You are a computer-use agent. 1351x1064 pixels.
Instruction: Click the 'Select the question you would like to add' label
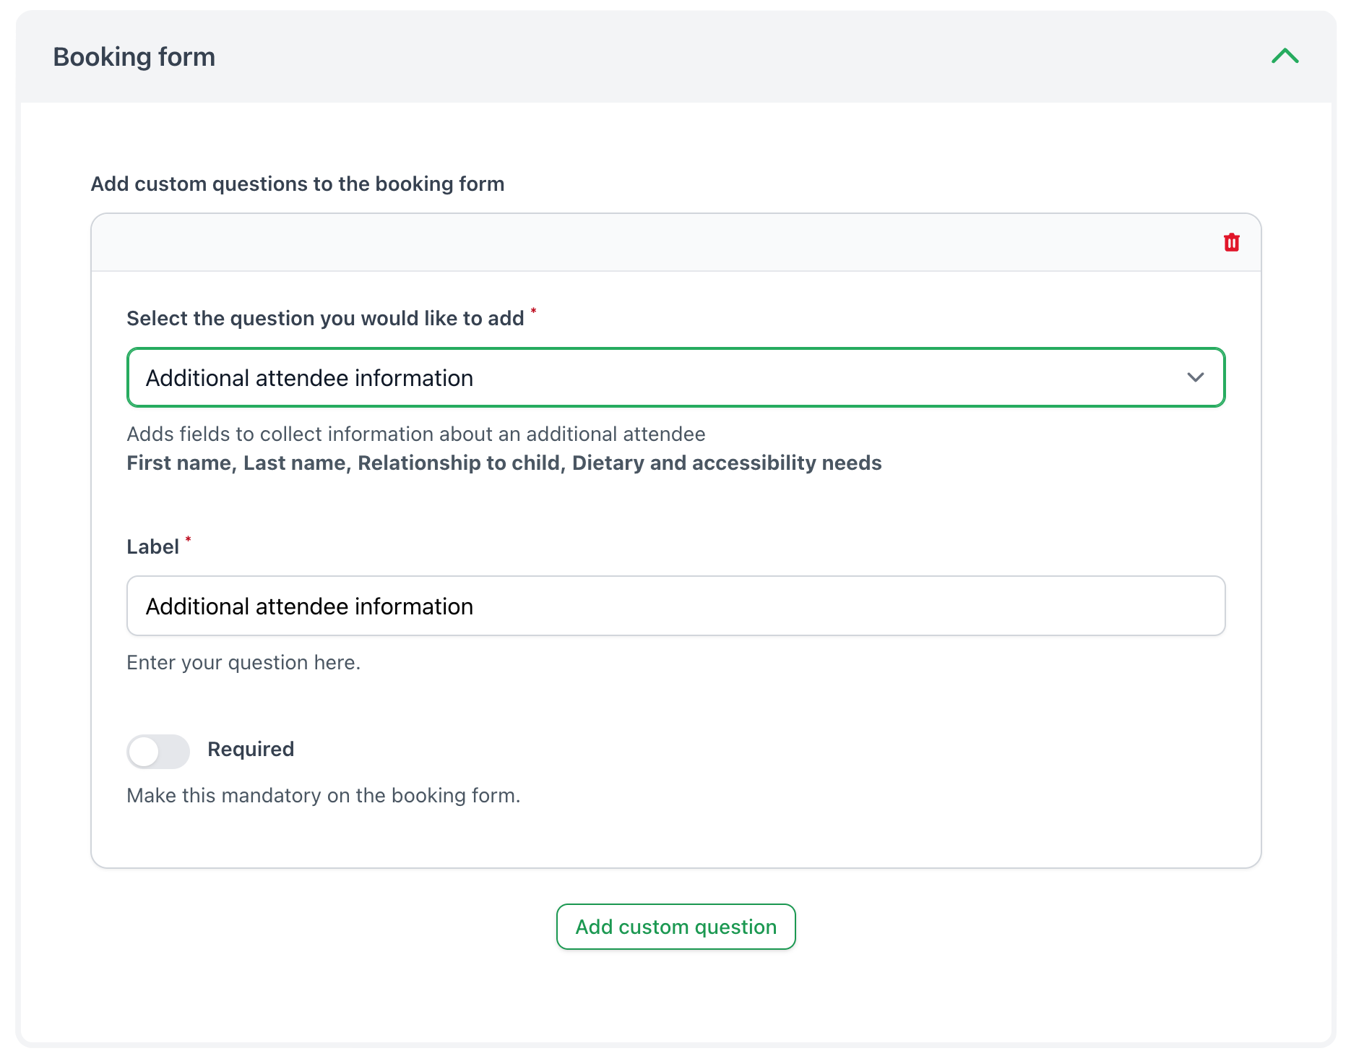(x=325, y=319)
